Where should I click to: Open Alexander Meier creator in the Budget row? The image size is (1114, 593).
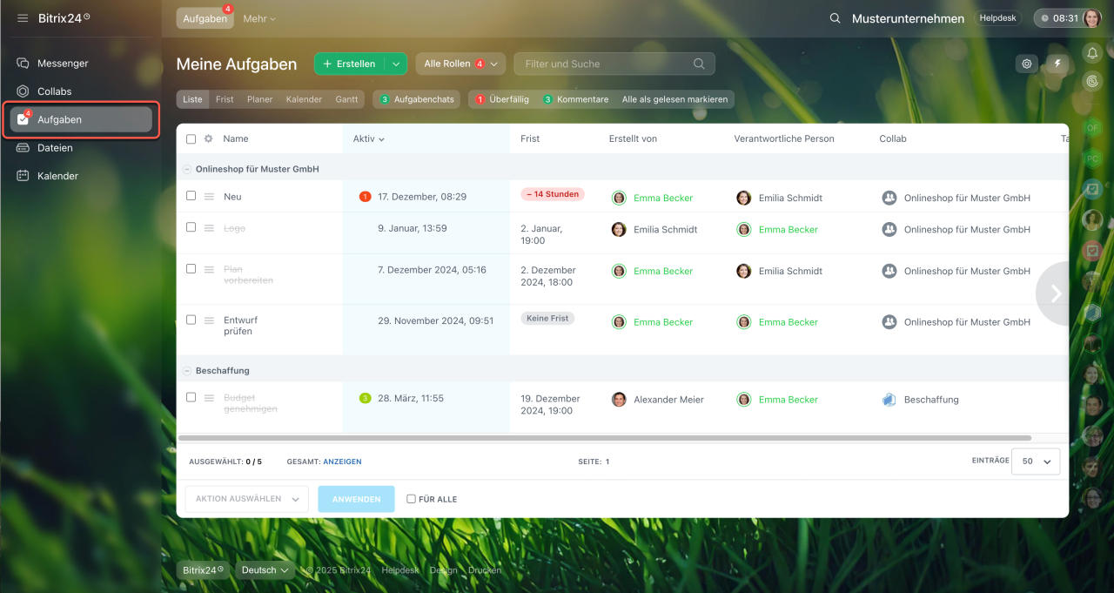(x=668, y=400)
